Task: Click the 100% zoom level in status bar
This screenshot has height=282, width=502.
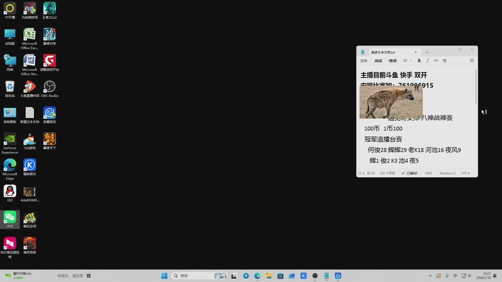Action: pyautogui.click(x=428, y=173)
